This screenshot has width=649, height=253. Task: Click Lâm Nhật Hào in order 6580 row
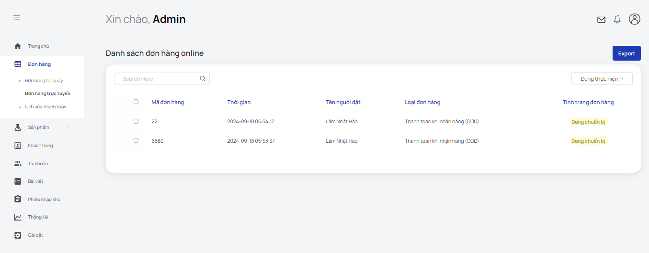342,141
